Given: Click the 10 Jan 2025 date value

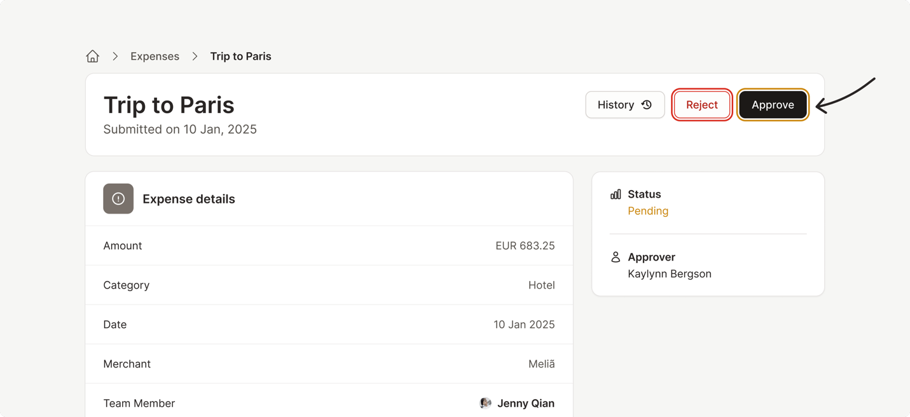Looking at the screenshot, I should pyautogui.click(x=523, y=325).
